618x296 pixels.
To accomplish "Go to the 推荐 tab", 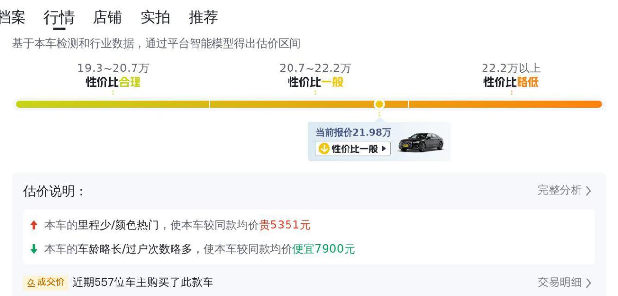I will [x=203, y=17].
